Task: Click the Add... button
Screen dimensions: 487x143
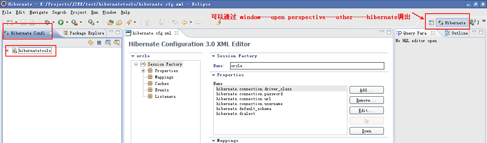Action: 366,90
